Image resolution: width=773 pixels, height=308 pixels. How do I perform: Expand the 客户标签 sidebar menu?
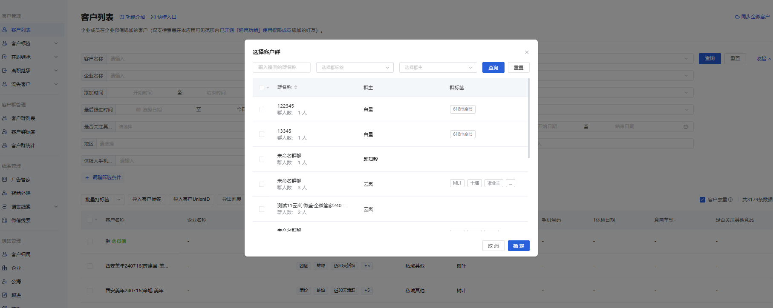[x=56, y=43]
